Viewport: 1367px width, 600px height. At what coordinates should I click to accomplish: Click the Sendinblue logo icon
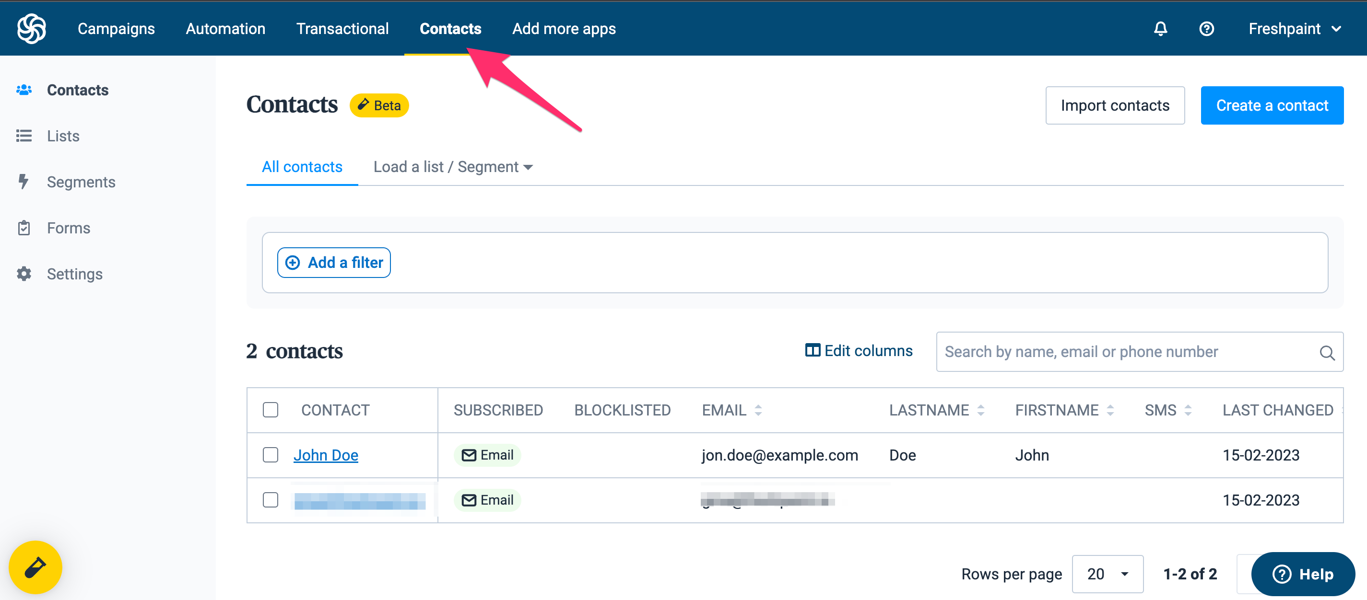coord(31,29)
